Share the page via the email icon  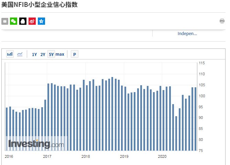click(5, 21)
